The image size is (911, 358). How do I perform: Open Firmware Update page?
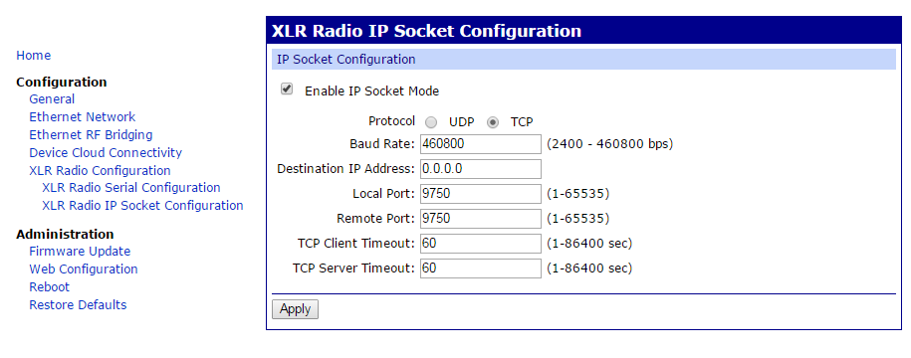pos(80,252)
